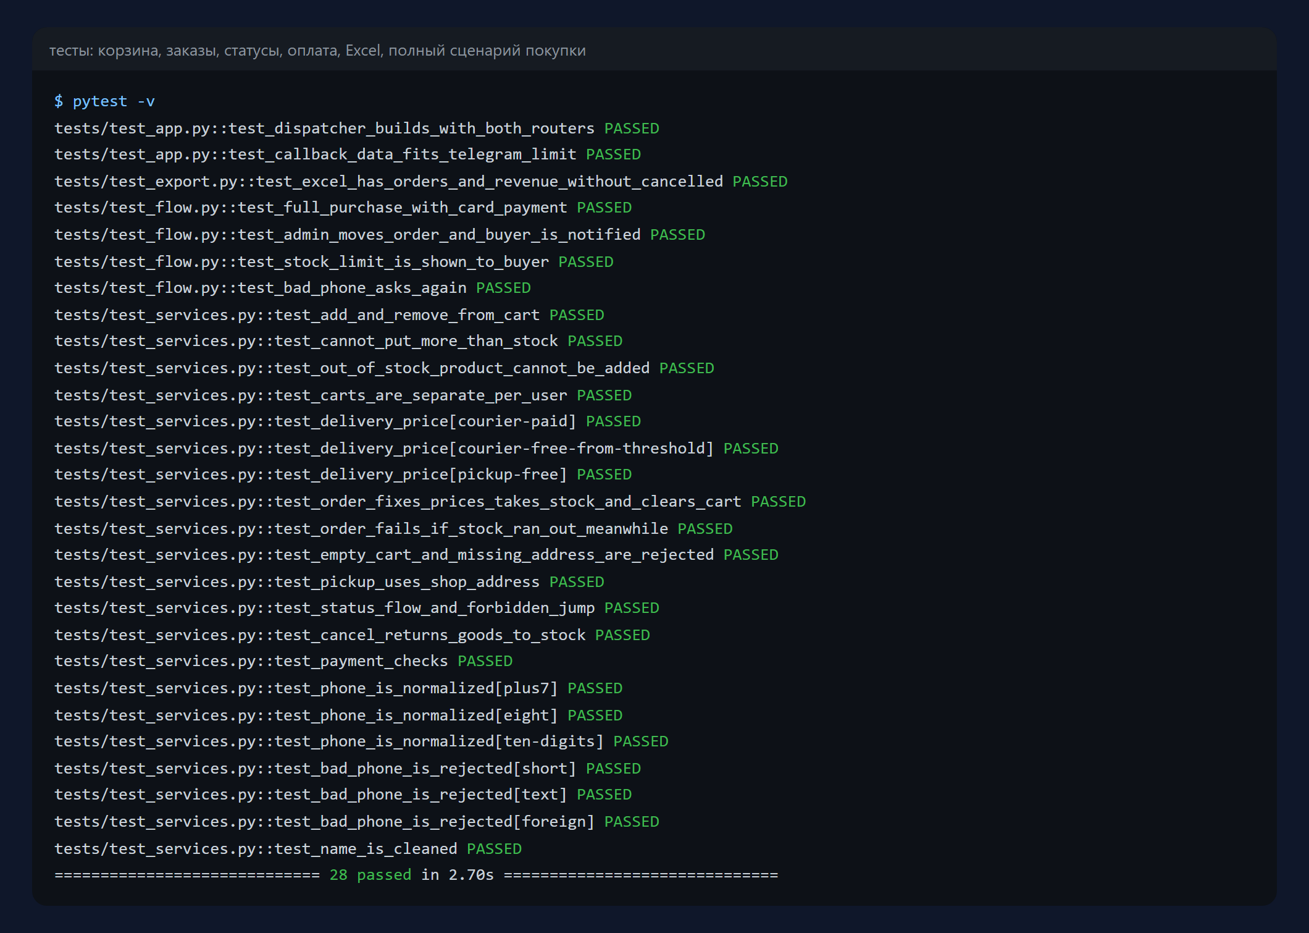Select line test_phone_is_normalized[eight]

(x=338, y=716)
